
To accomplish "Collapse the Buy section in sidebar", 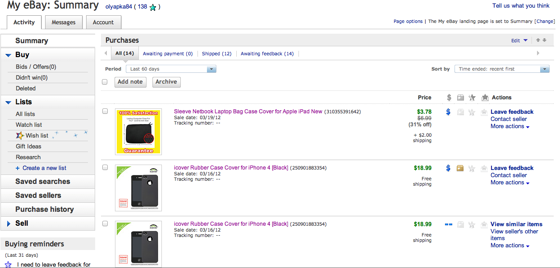I will (9, 55).
